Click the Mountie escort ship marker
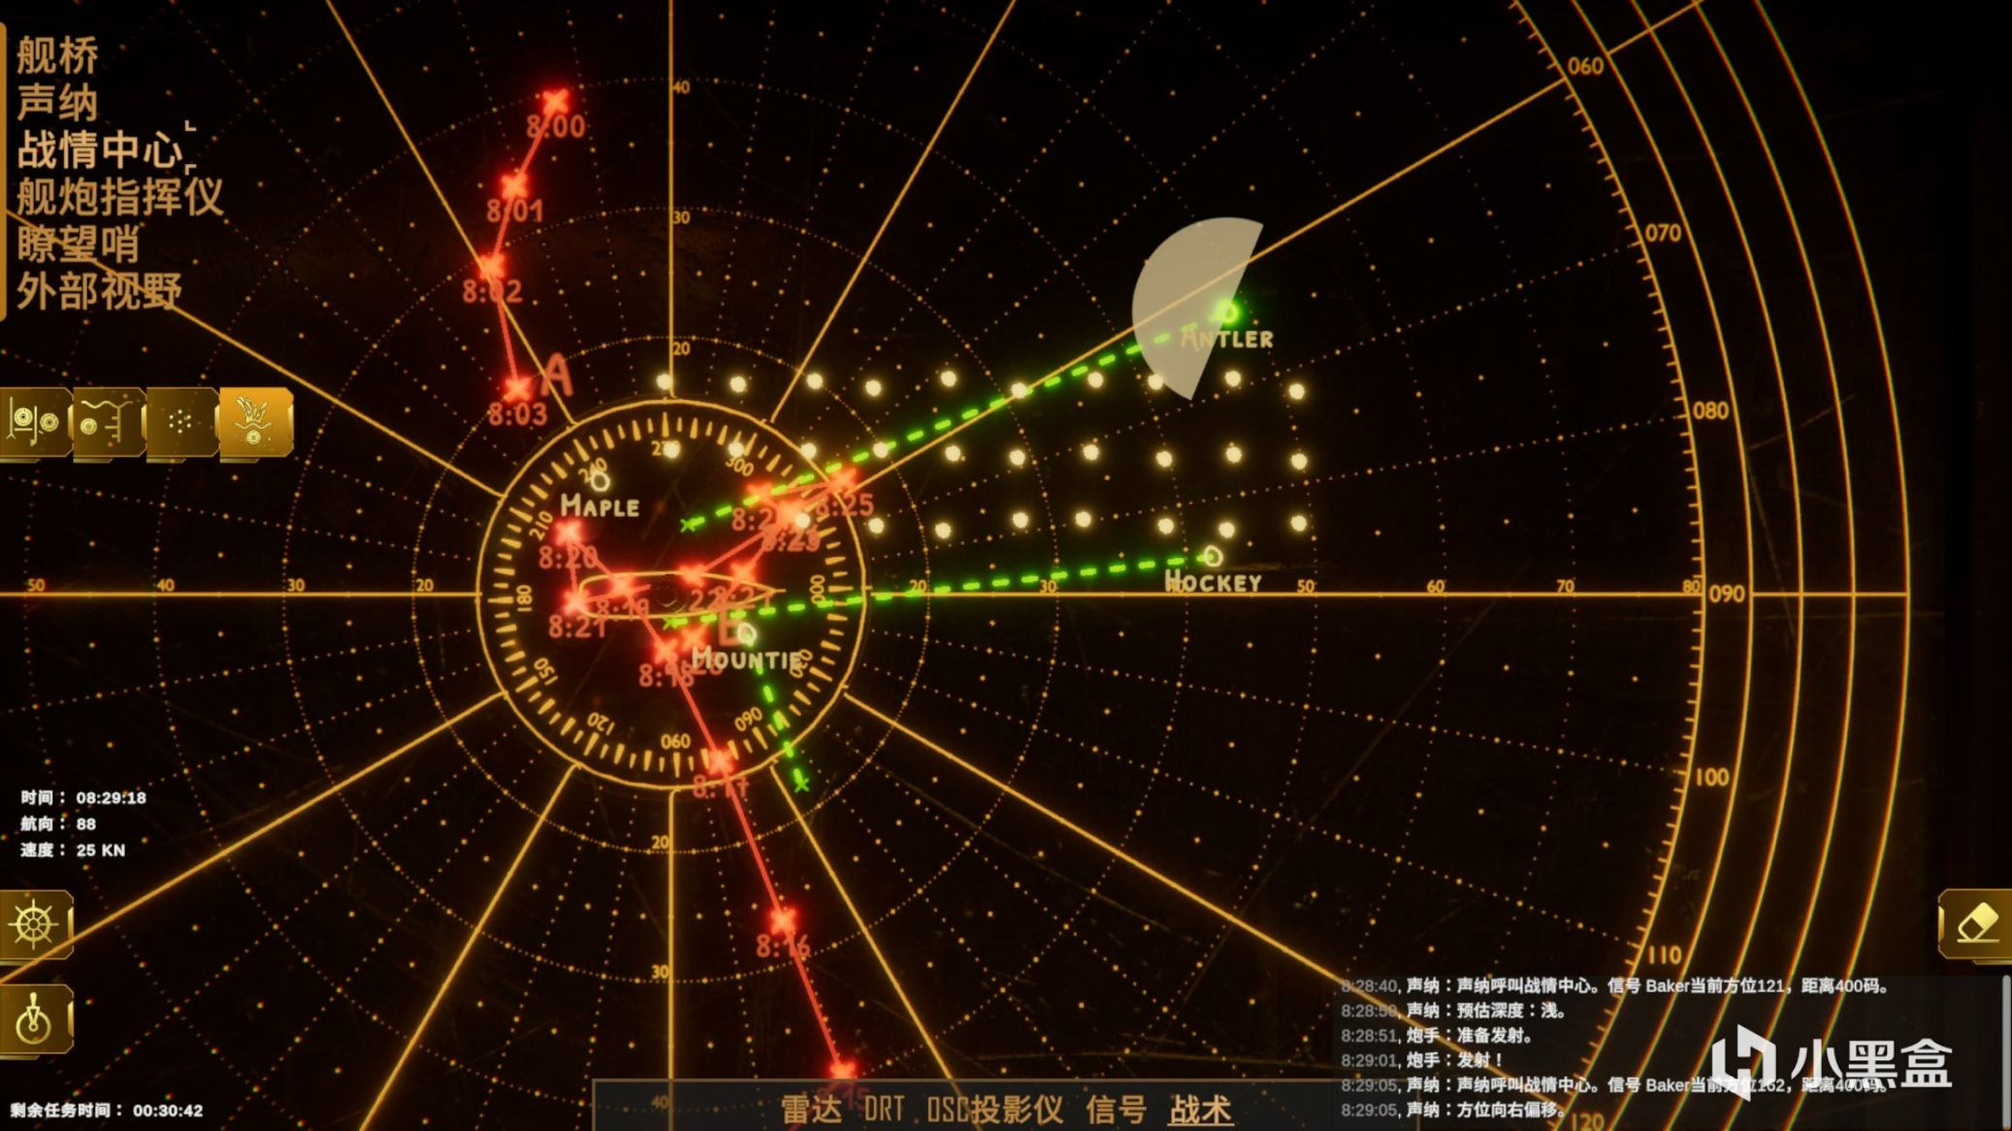2012x1131 pixels. (x=745, y=634)
